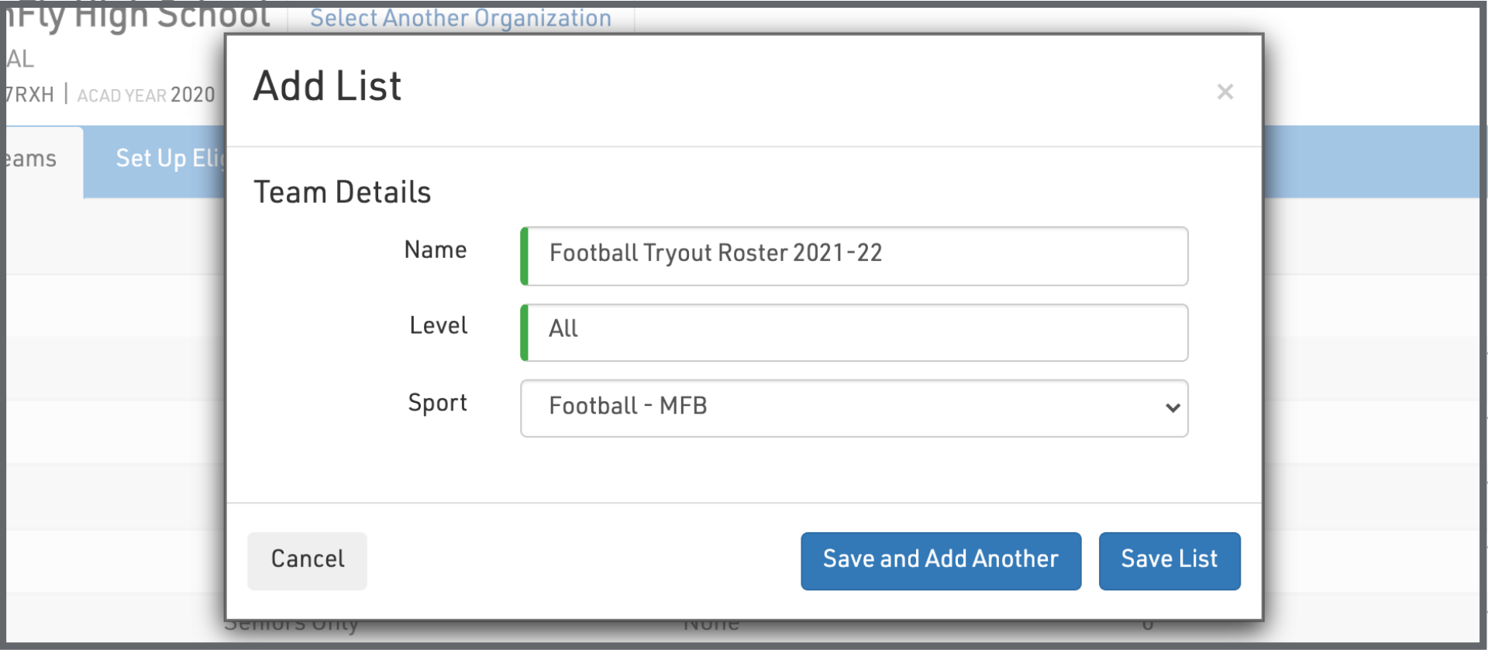Select the Seniors Only row behind dialog
This screenshot has height=650, width=1488.
coord(291,624)
